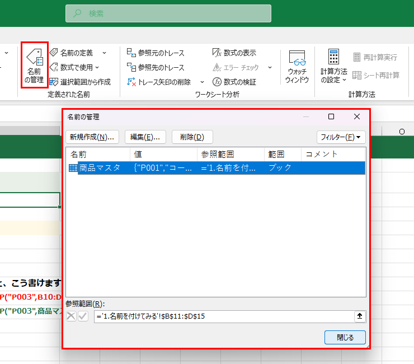Maximize the 名前の管理 dialog
Image resolution: width=414 pixels, height=364 pixels.
(331, 116)
